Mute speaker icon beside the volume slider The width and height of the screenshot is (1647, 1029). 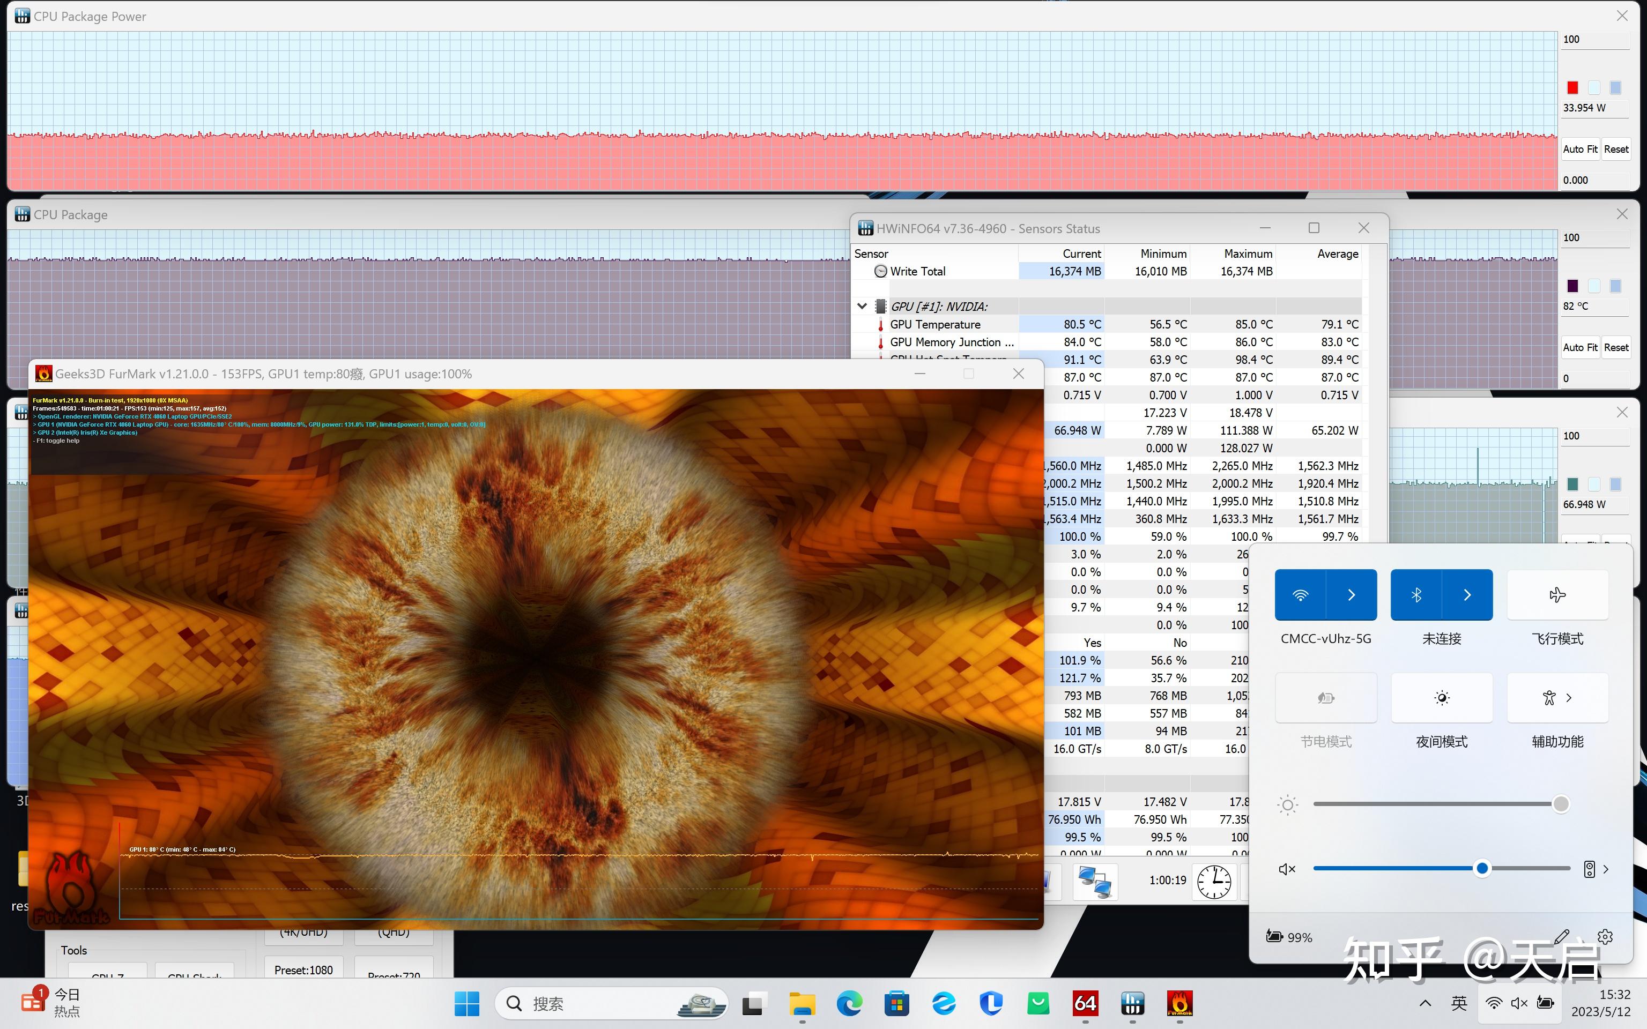tap(1287, 869)
